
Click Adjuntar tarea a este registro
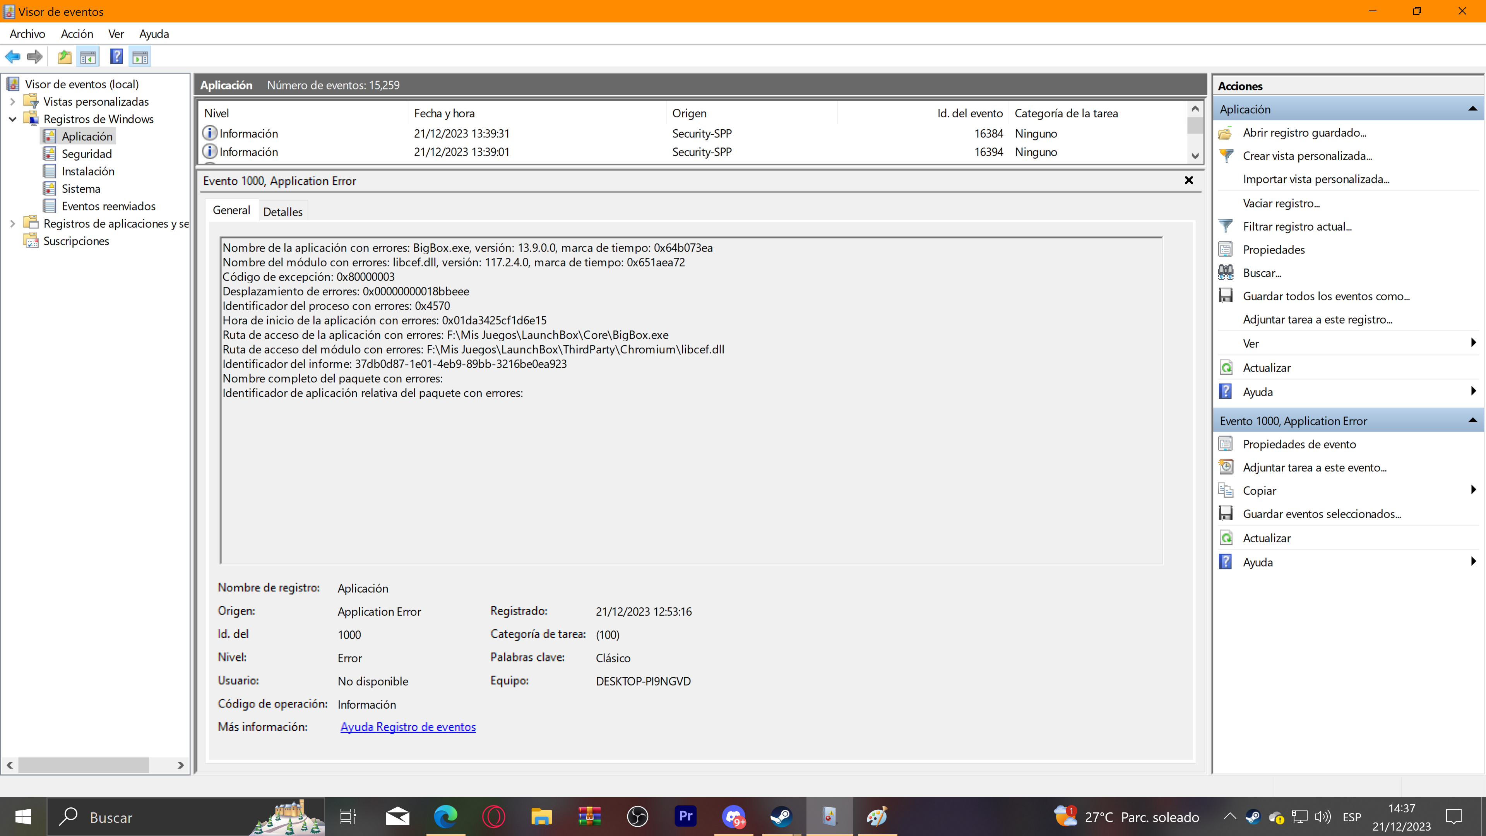[x=1317, y=319]
